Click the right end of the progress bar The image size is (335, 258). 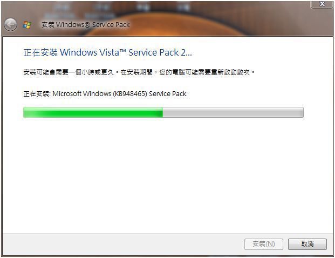coord(301,112)
